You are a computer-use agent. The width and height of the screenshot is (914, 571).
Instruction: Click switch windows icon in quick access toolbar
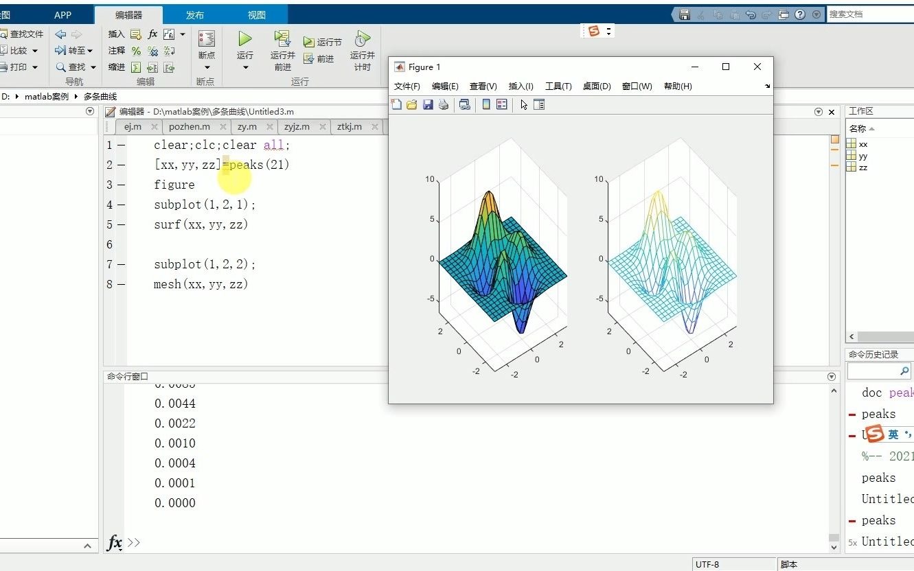[784, 14]
